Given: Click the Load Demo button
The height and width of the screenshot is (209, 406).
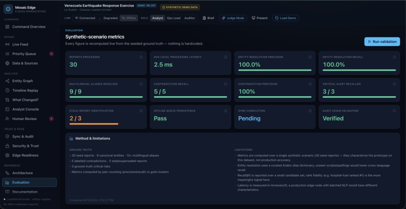Looking at the screenshot, I should [285, 18].
